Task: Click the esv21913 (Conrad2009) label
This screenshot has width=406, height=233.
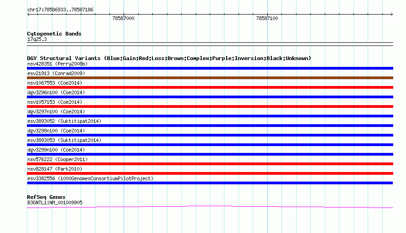Action: point(56,73)
